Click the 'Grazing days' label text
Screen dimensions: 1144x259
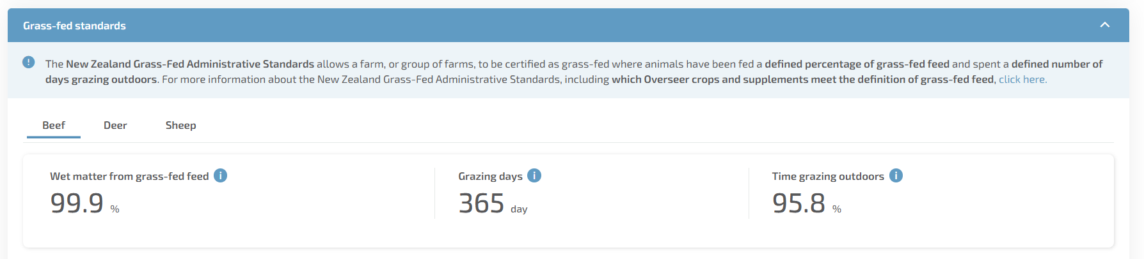point(490,176)
